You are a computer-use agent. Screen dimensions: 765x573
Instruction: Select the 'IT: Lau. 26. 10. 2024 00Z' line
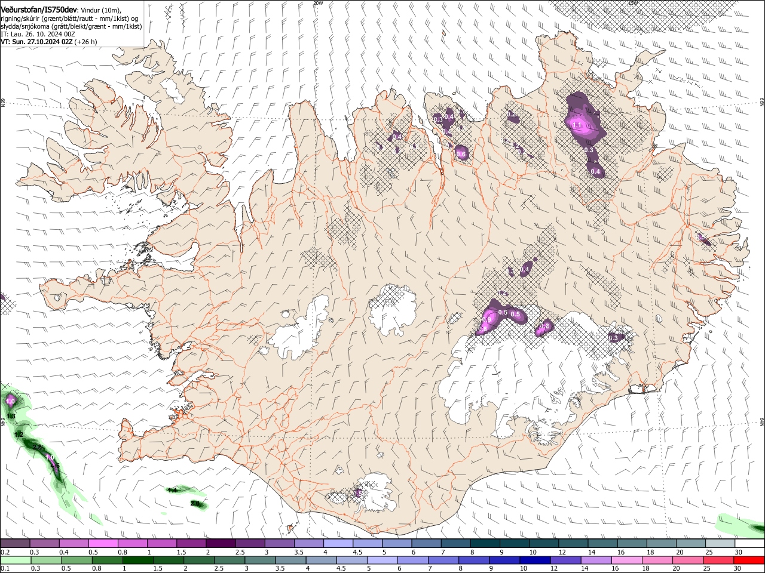(38, 34)
